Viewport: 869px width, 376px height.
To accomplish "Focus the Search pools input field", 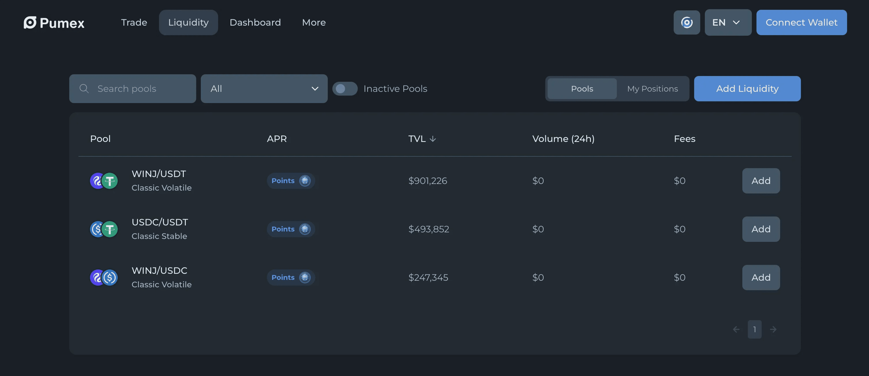I will point(142,89).
